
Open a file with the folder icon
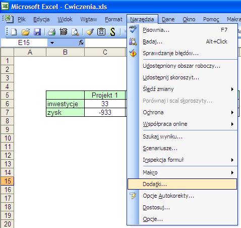click(26, 32)
